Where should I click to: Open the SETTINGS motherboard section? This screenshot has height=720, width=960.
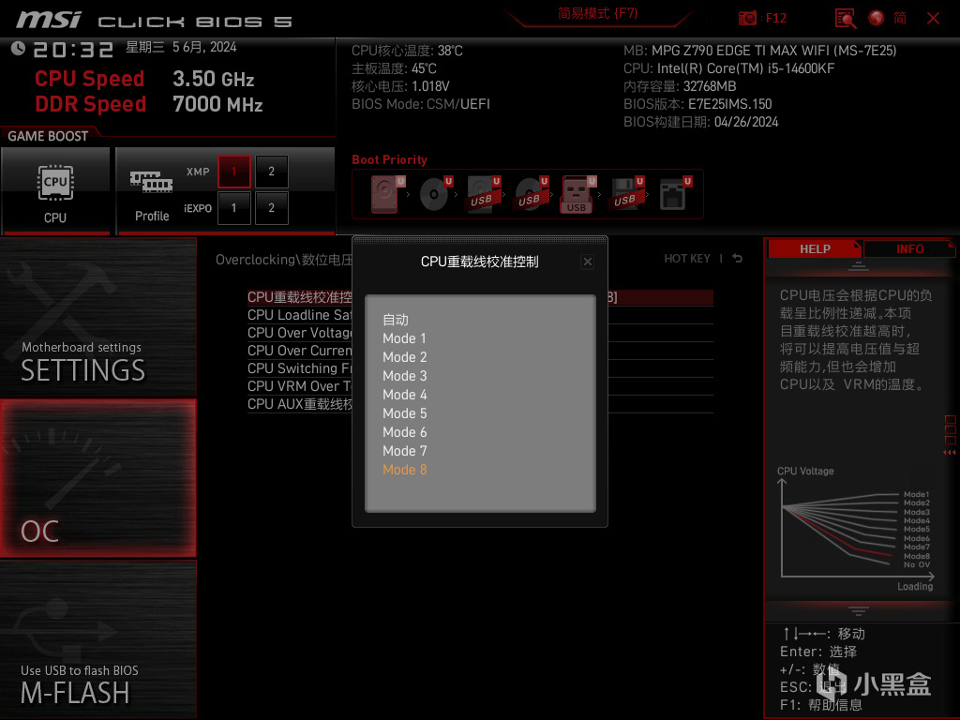coord(97,318)
